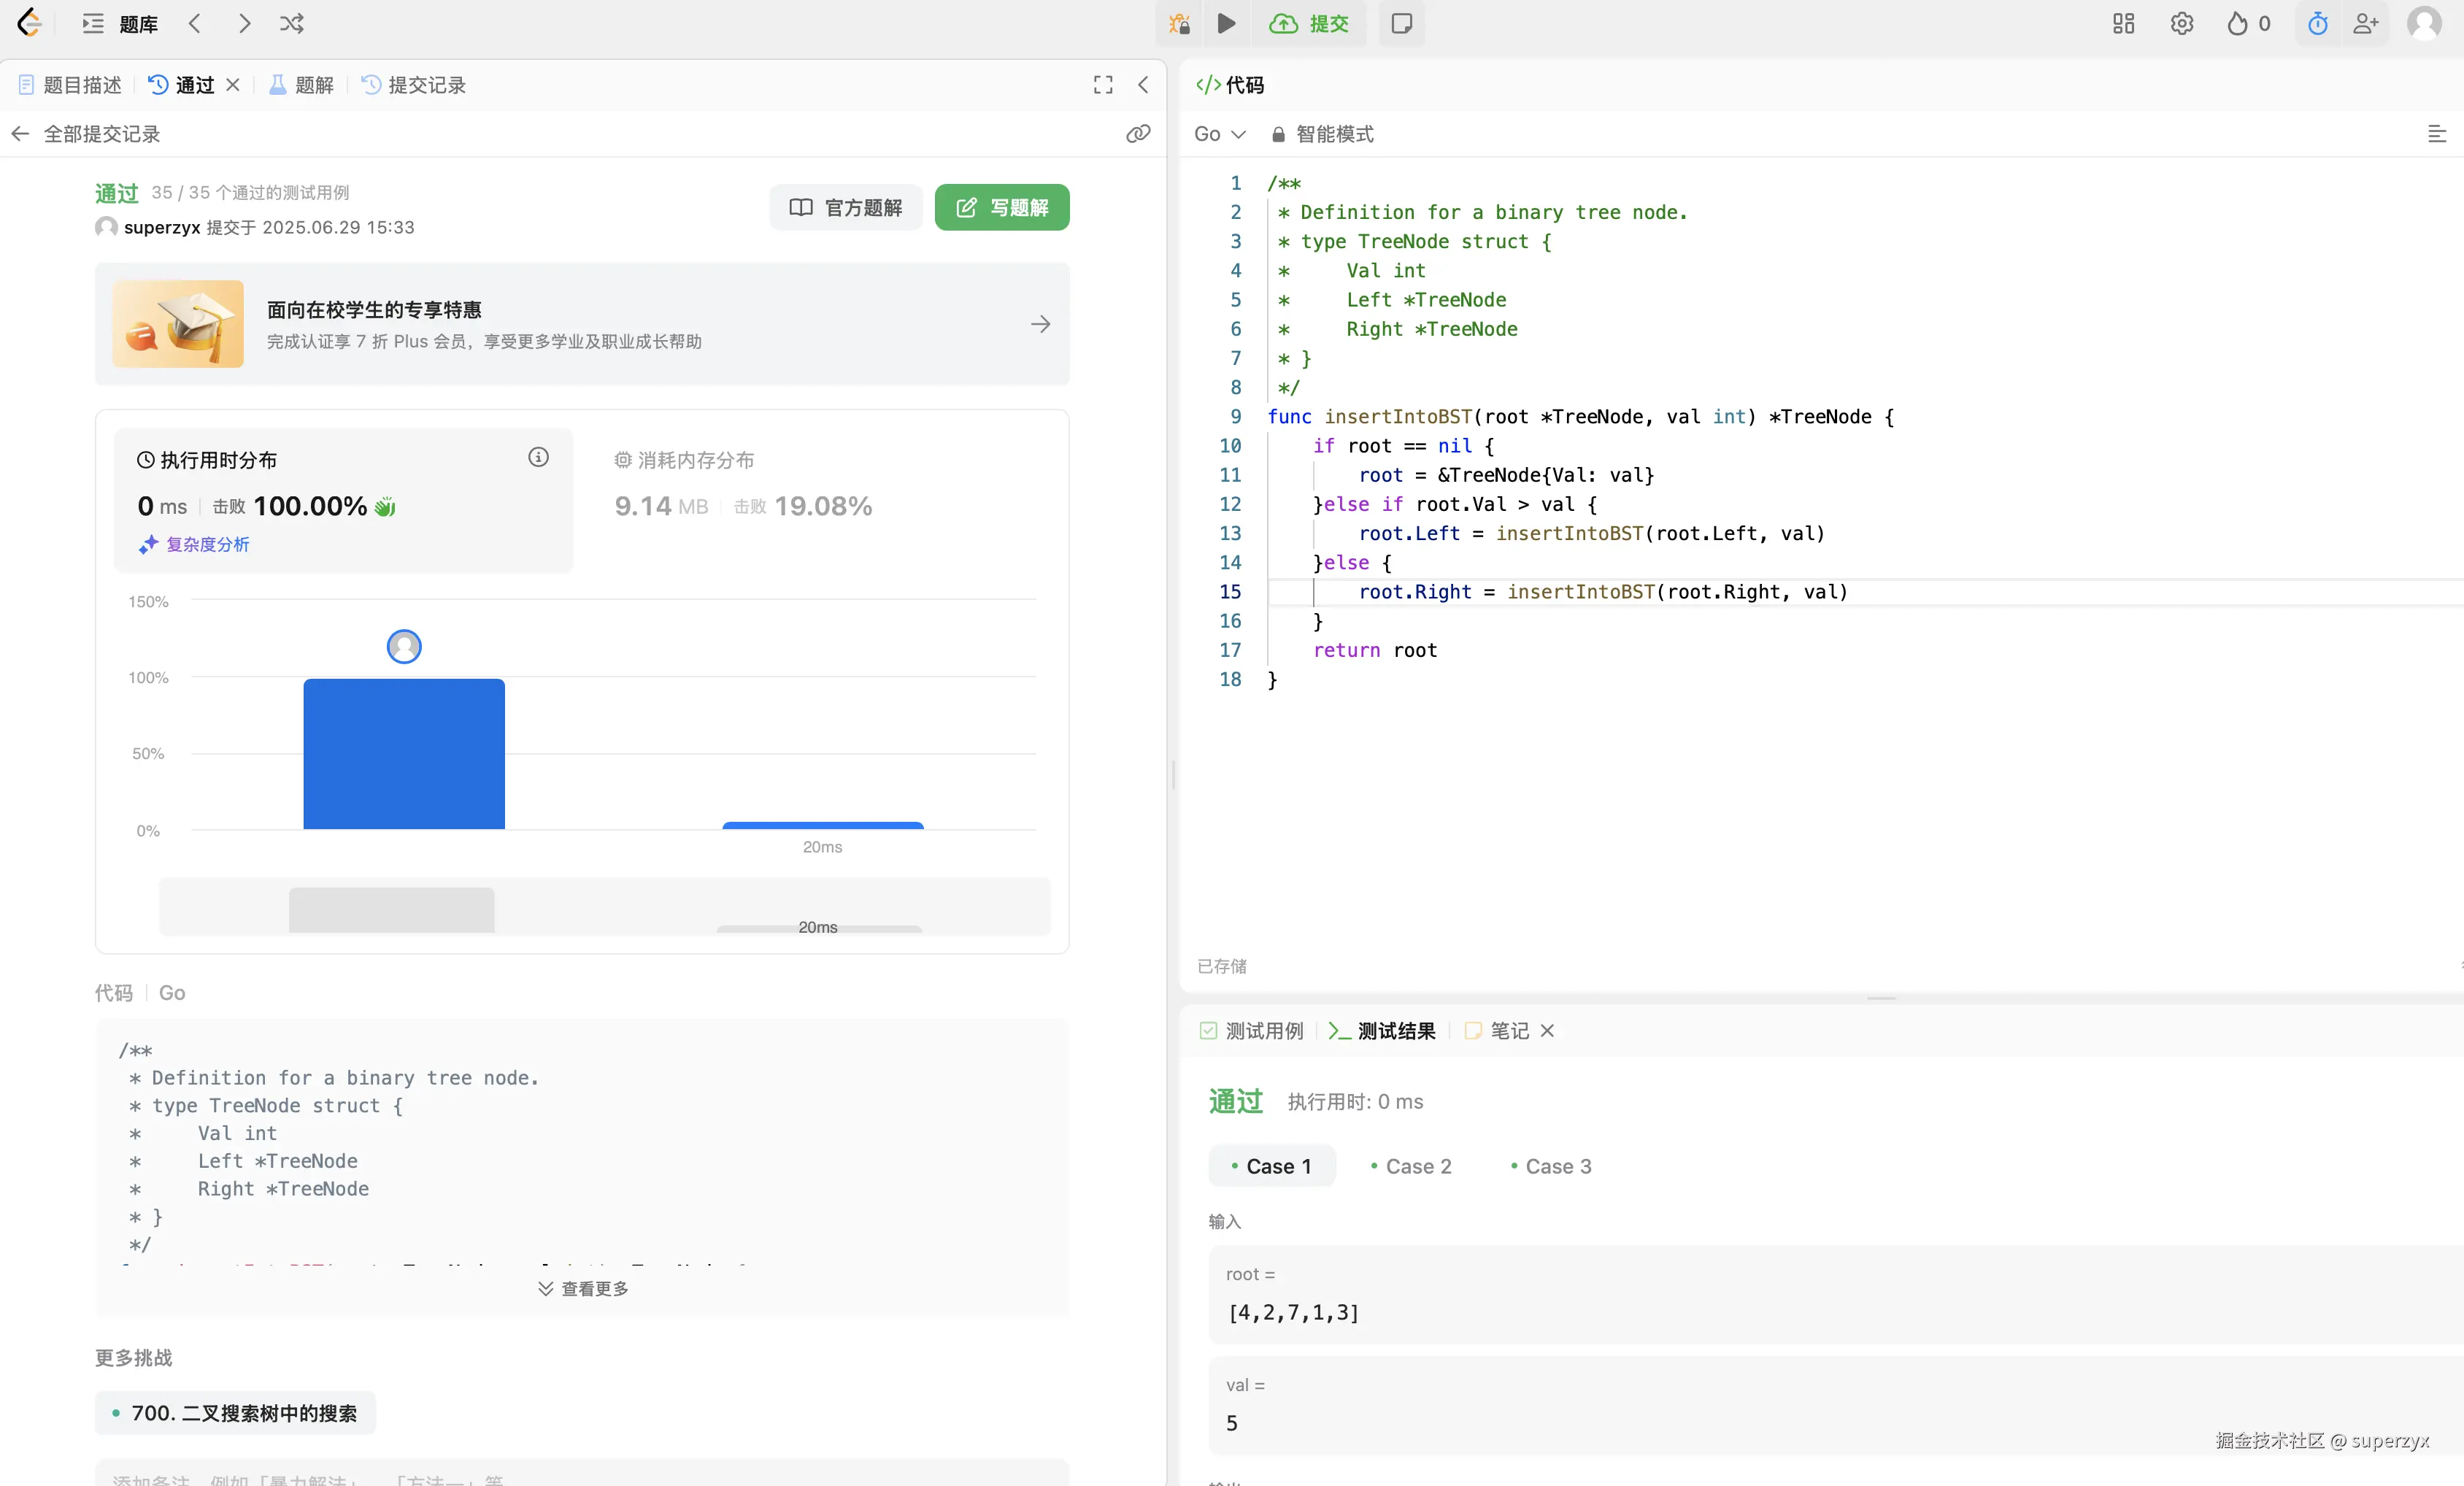Start the timer stopwatch icon
The height and width of the screenshot is (1486, 2464).
(2317, 23)
